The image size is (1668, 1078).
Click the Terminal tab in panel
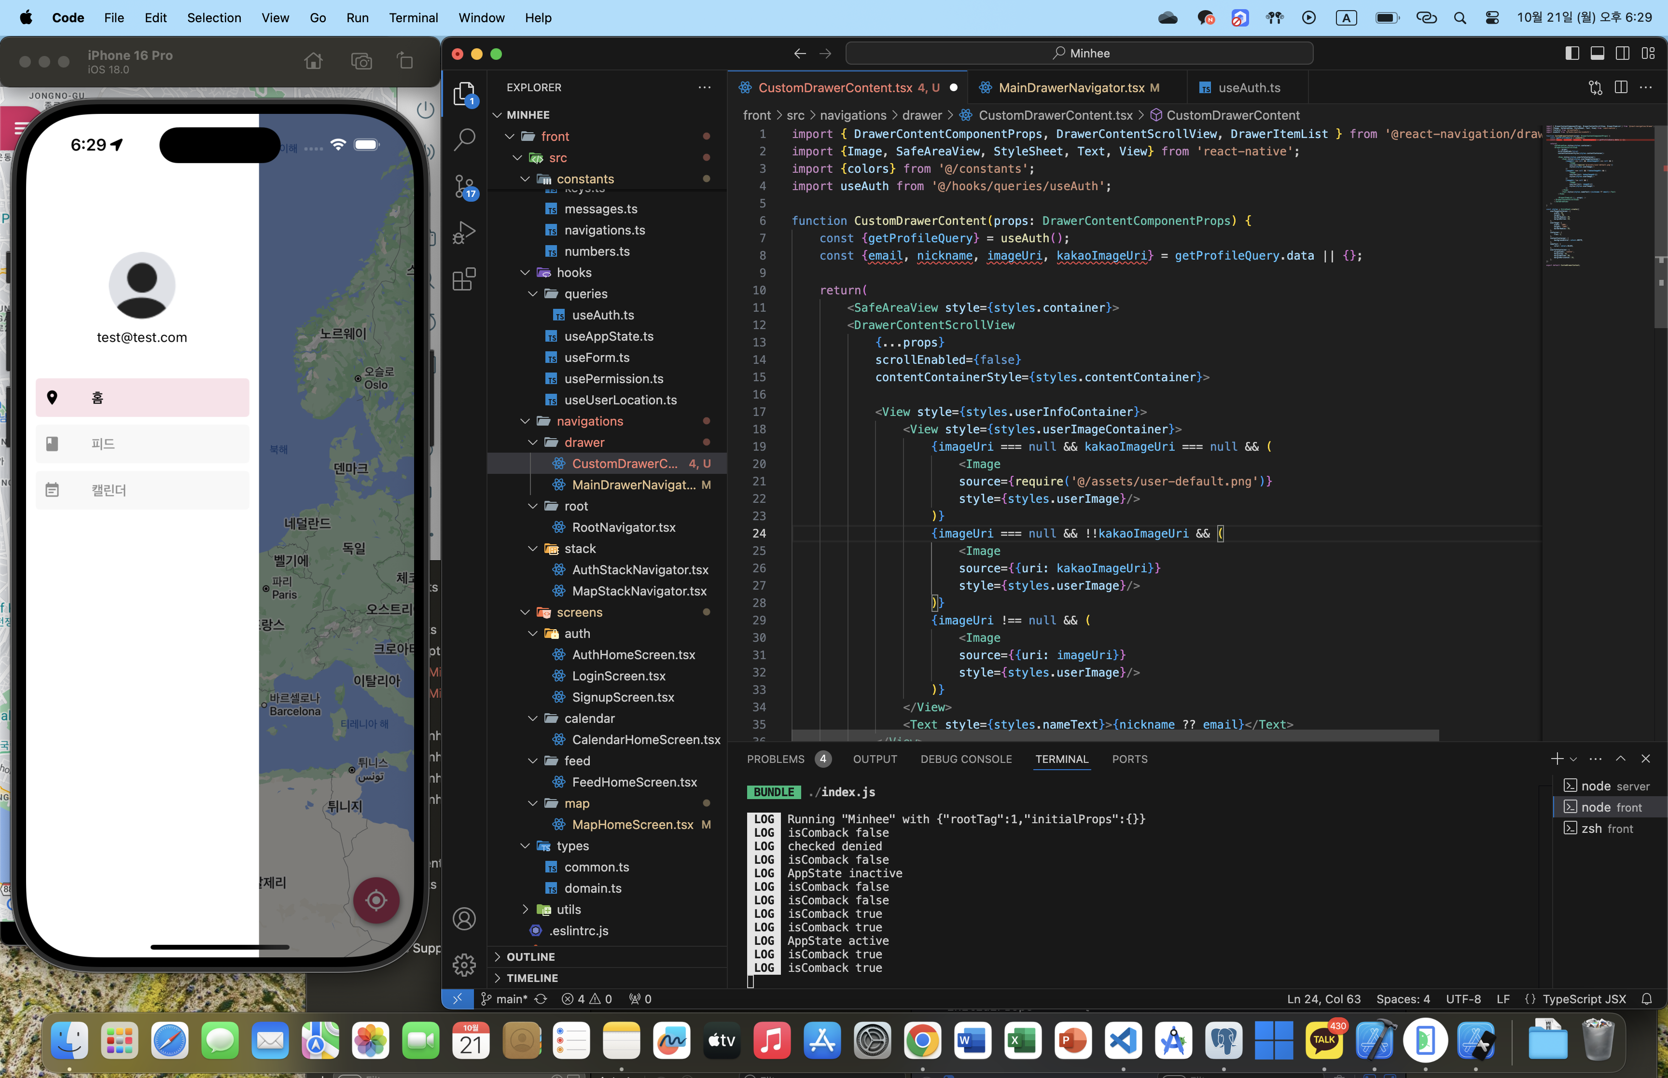pyautogui.click(x=1060, y=759)
